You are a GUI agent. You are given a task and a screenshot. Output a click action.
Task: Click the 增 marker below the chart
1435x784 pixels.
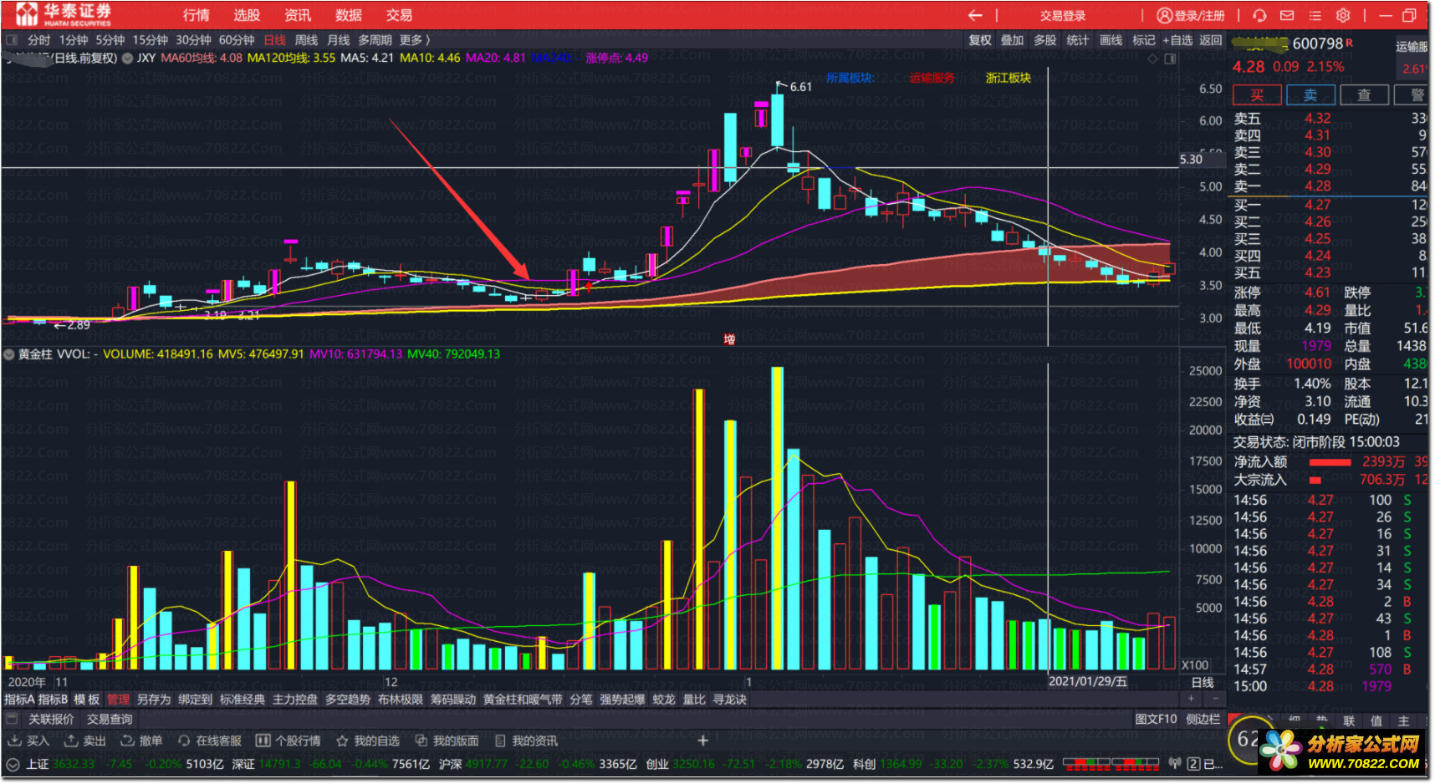[x=729, y=339]
